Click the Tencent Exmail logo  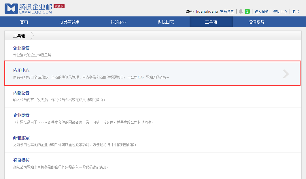click(28, 9)
